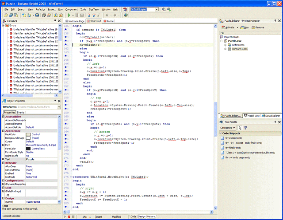Click the red macro Record button
The image size is (283, 220).
69,216
